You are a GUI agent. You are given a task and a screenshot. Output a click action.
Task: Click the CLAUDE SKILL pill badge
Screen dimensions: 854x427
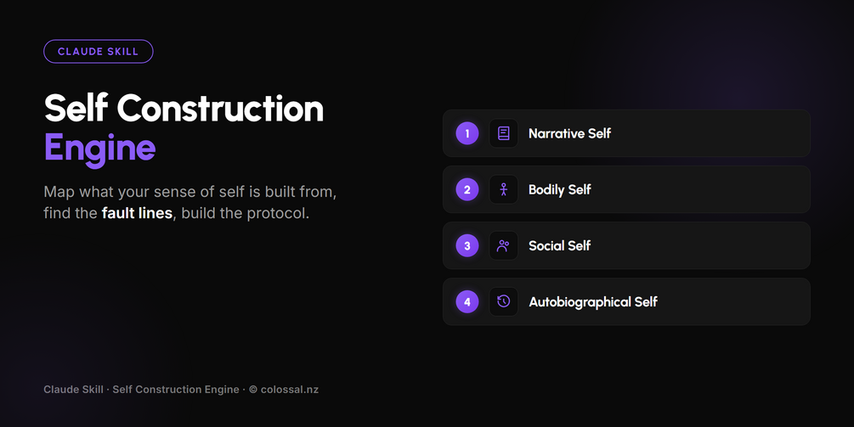pos(98,52)
